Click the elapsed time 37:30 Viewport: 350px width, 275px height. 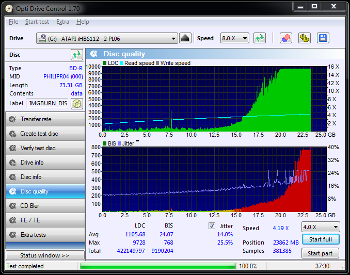coord(322,266)
